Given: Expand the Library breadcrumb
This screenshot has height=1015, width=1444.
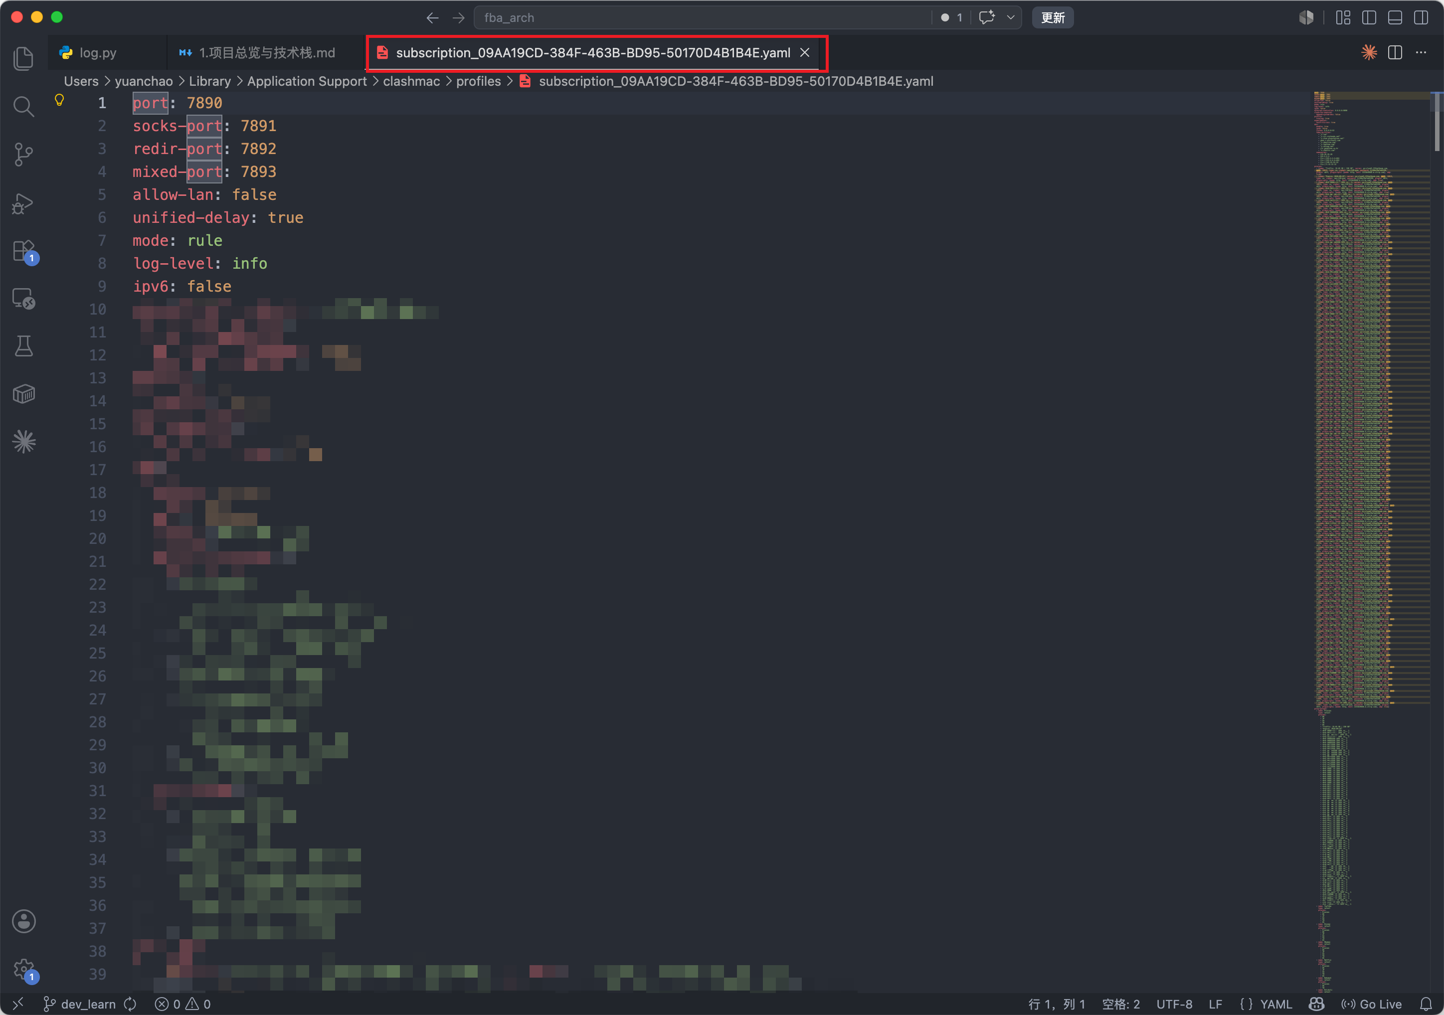Looking at the screenshot, I should (x=209, y=81).
